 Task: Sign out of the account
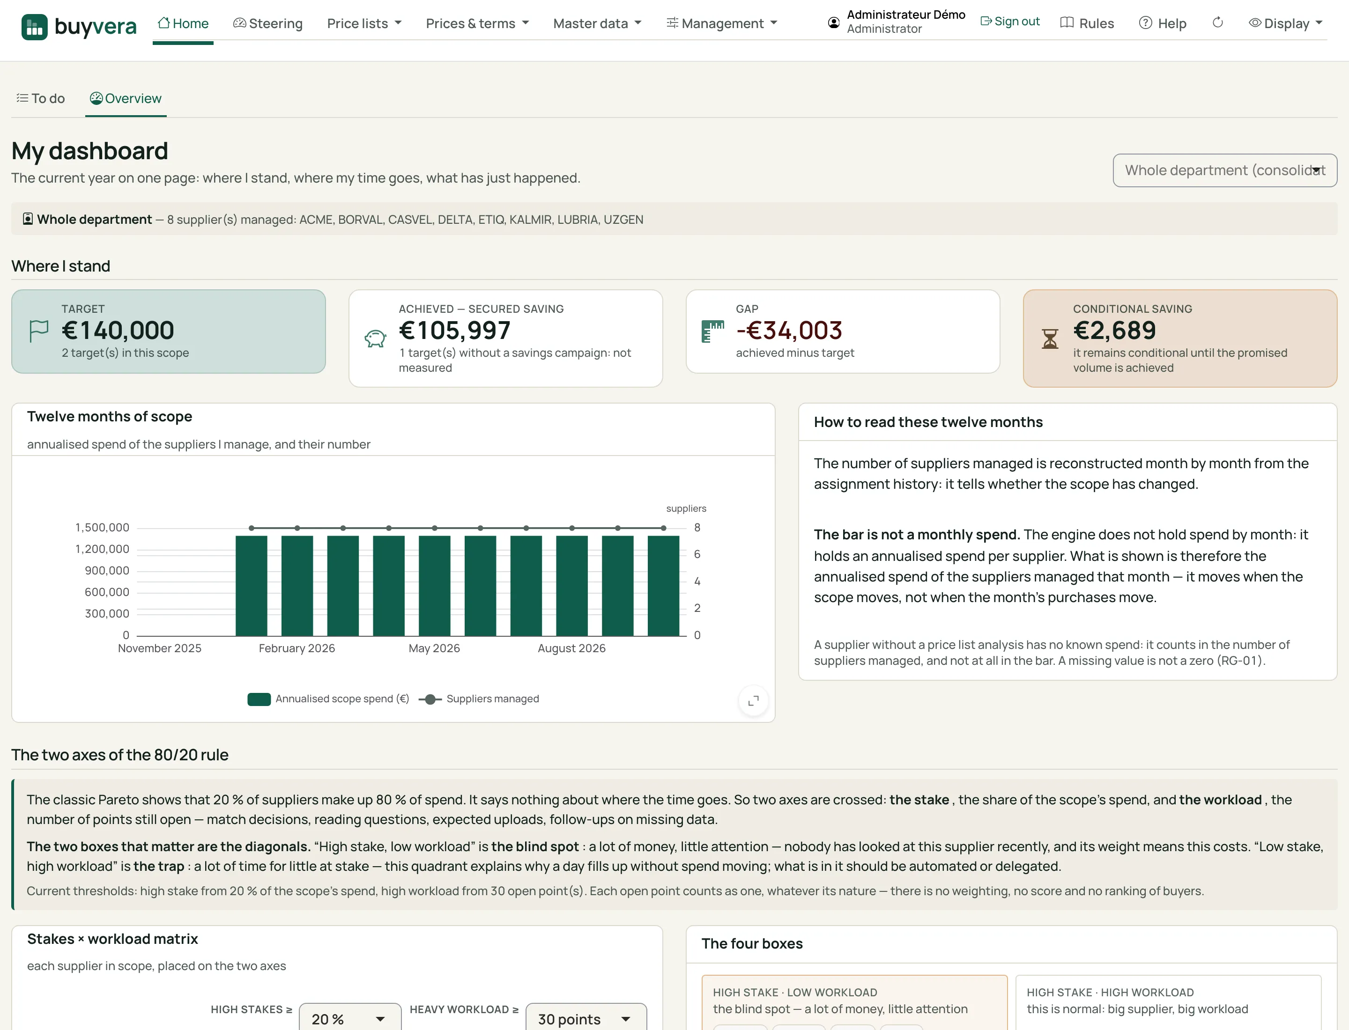click(x=1010, y=22)
